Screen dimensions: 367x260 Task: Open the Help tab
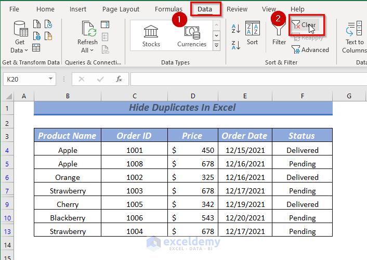coord(297,9)
